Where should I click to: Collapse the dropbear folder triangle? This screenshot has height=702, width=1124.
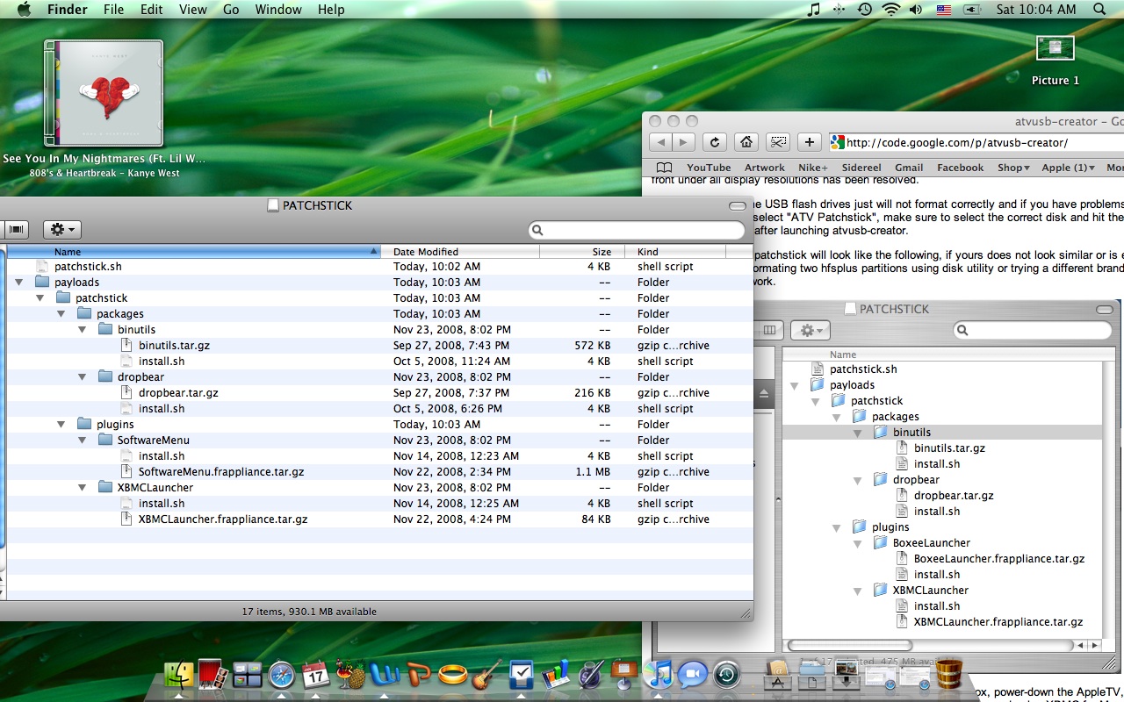[82, 377]
